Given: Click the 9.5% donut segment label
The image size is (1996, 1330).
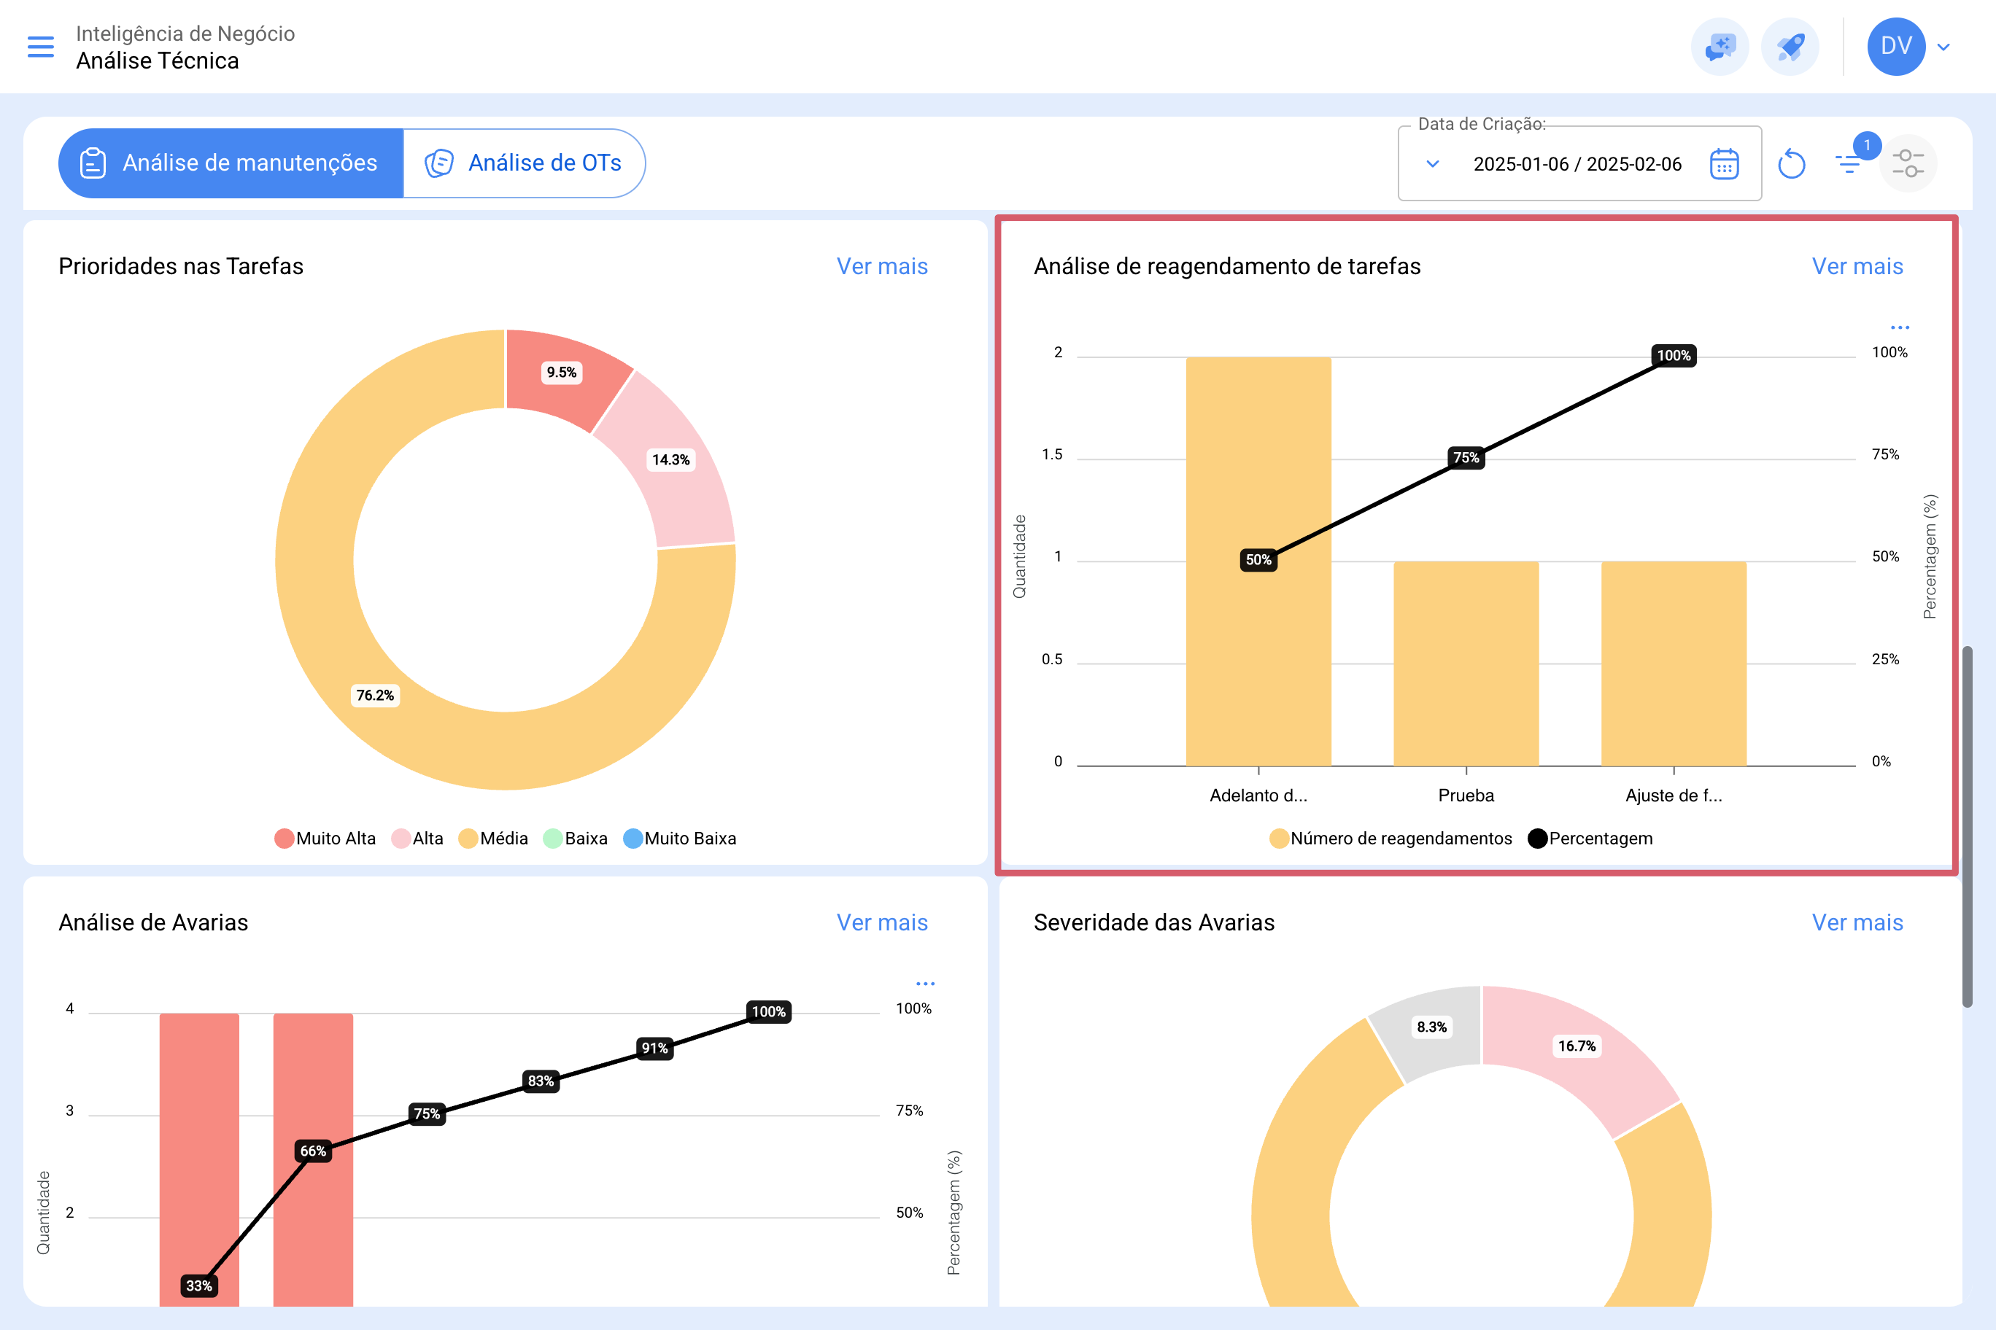Looking at the screenshot, I should click(561, 373).
